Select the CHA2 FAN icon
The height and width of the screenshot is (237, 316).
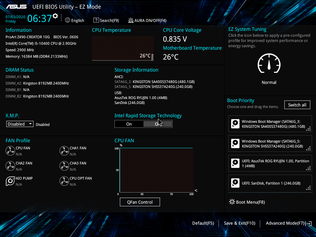click(10, 166)
